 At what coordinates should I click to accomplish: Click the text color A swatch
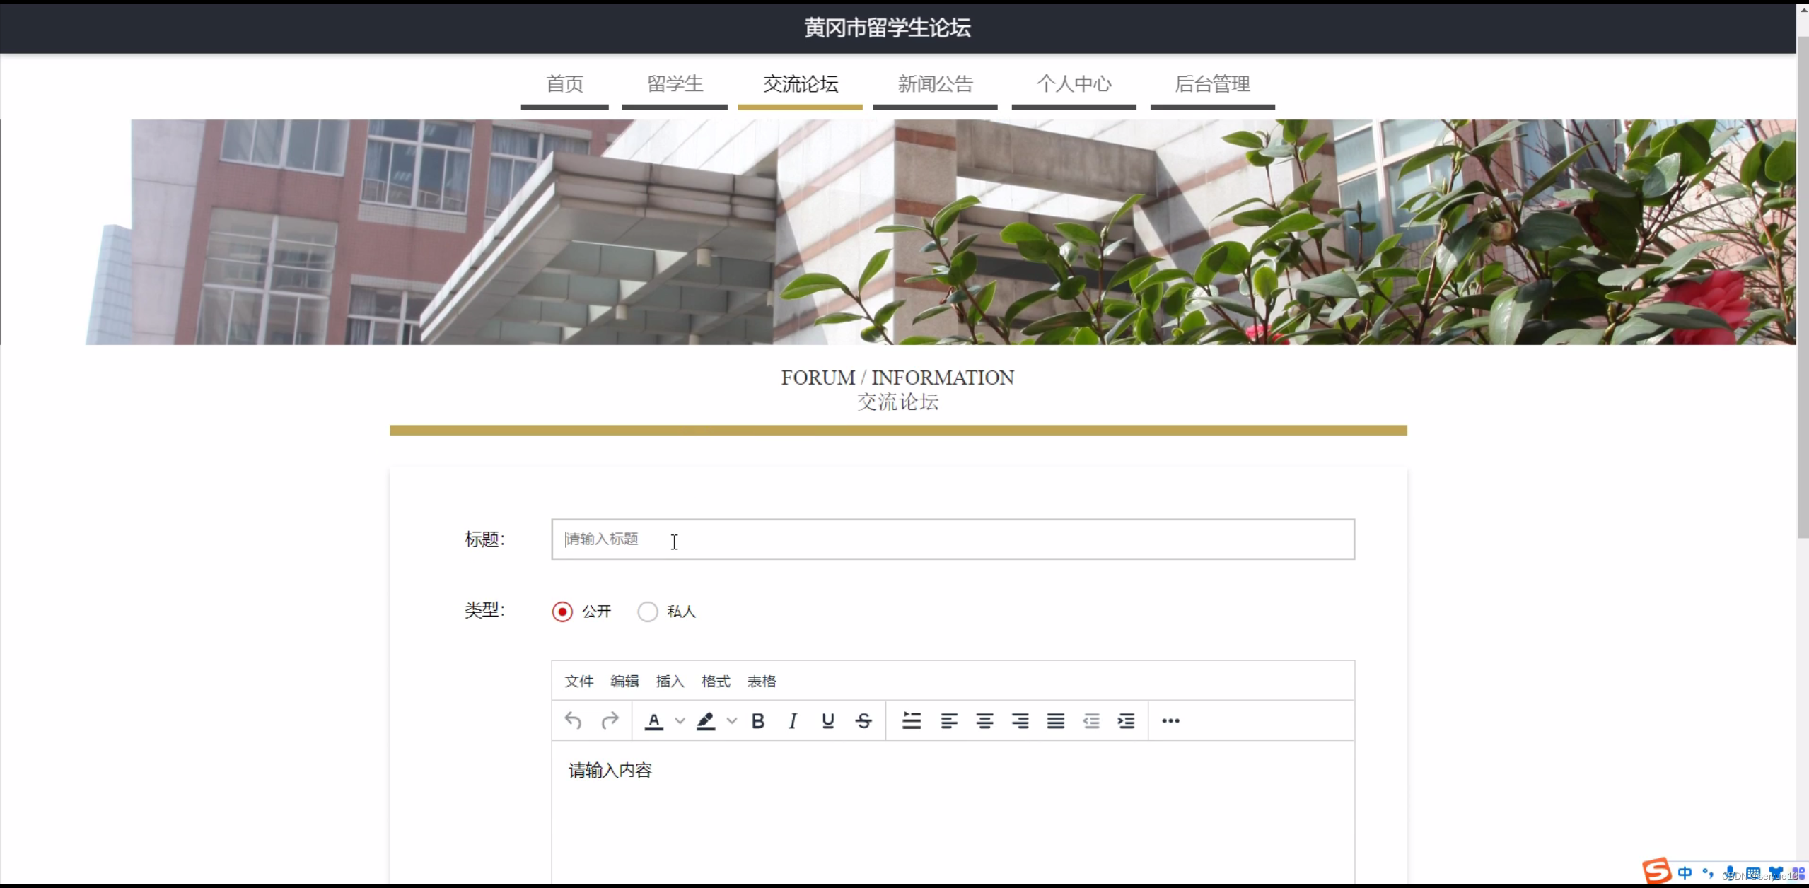pos(654,720)
